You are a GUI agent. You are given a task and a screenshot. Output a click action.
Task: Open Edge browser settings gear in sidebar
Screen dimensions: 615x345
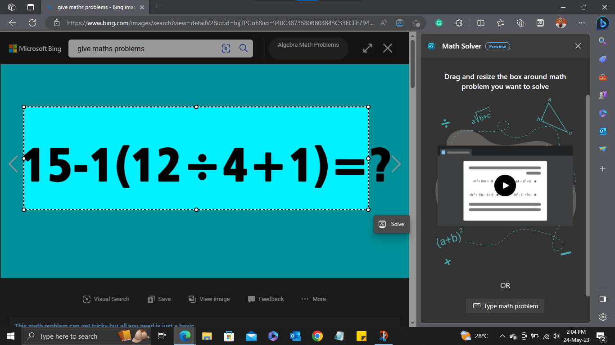(603, 317)
